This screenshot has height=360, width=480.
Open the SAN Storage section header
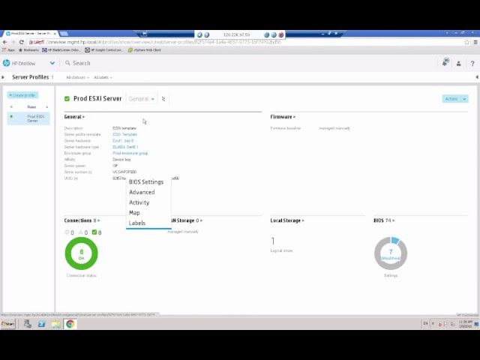click(x=187, y=220)
